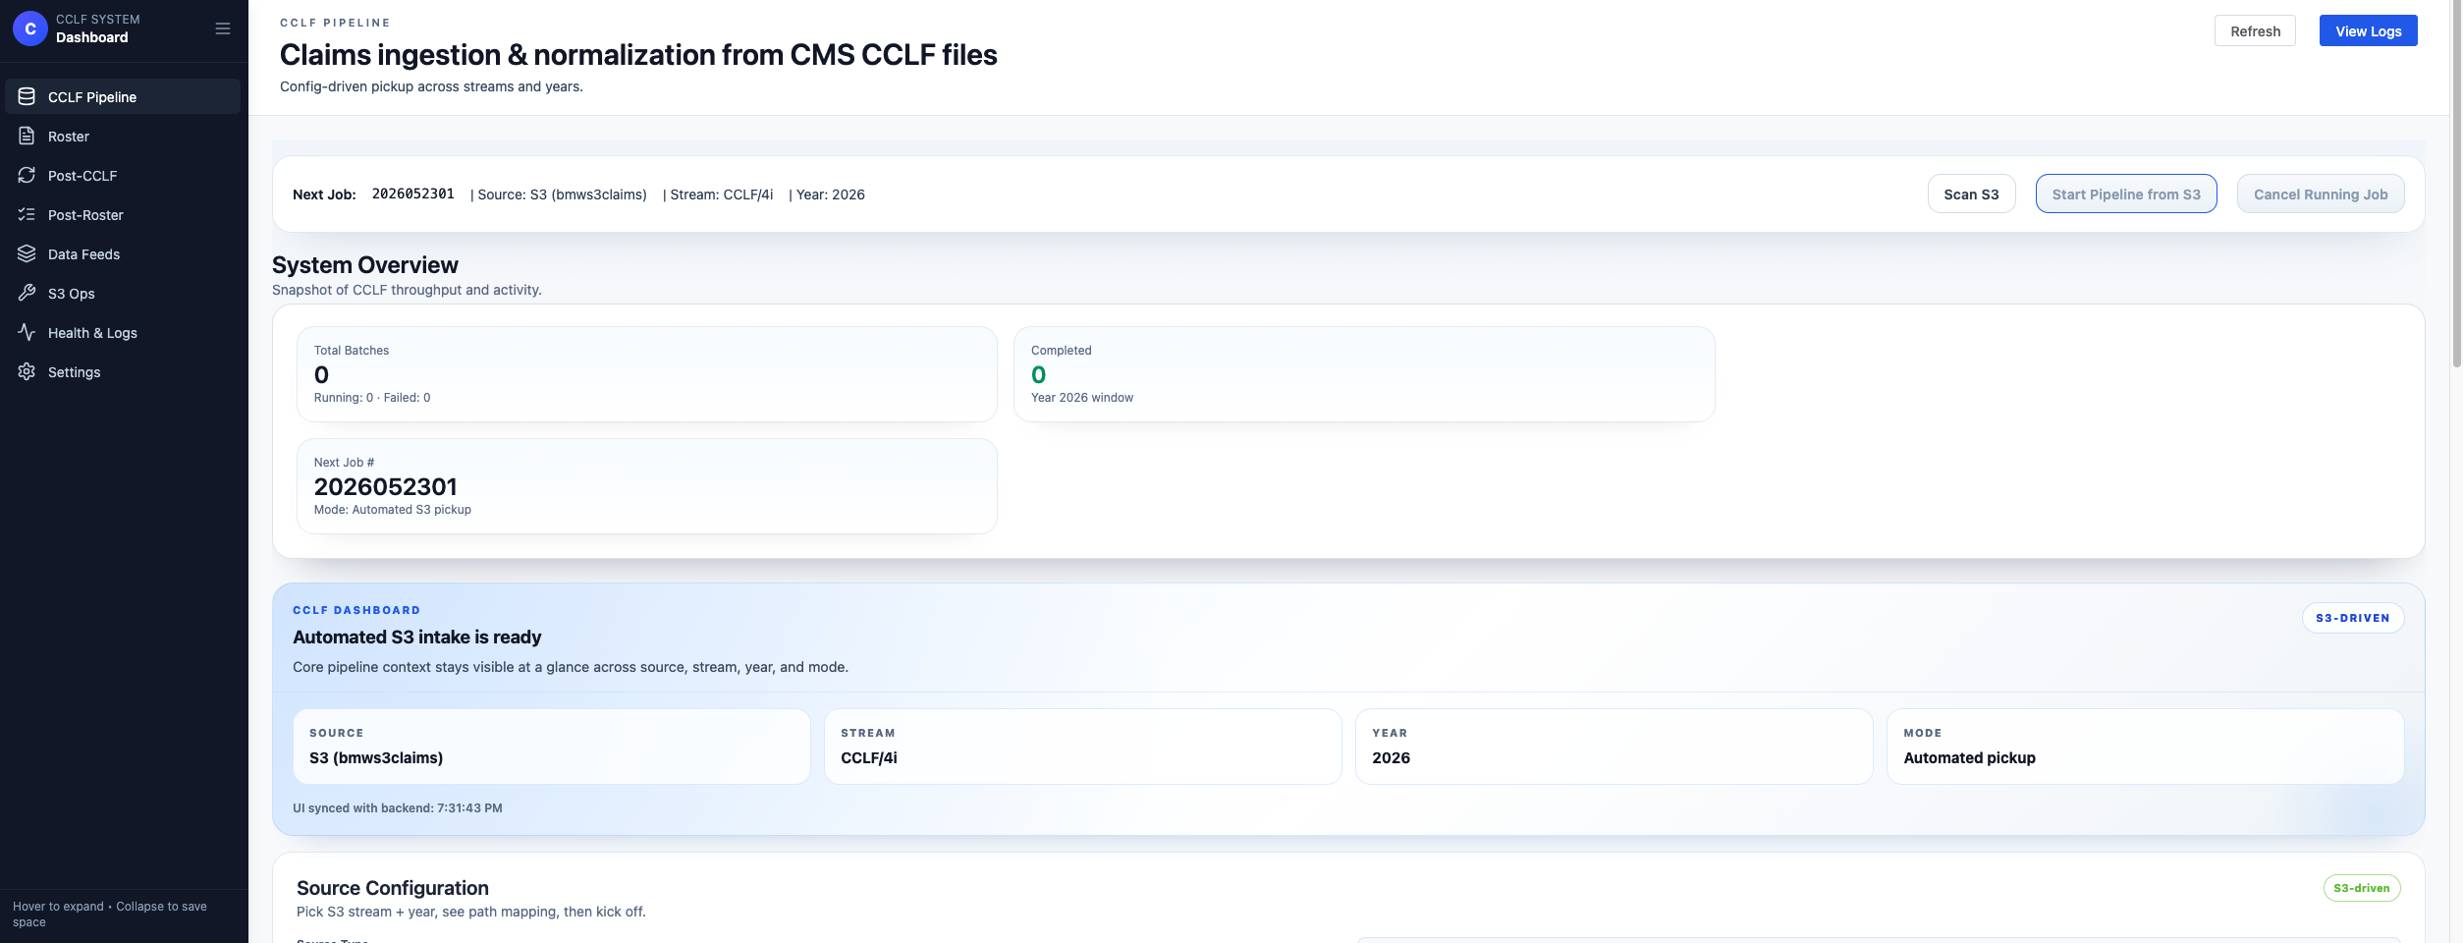
Task: Click the CCLF SYSTEM Dashboard title
Action: (x=98, y=28)
